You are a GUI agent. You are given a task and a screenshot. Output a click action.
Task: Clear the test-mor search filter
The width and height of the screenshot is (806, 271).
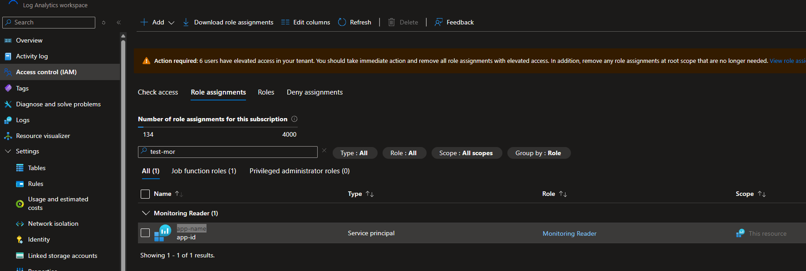324,151
